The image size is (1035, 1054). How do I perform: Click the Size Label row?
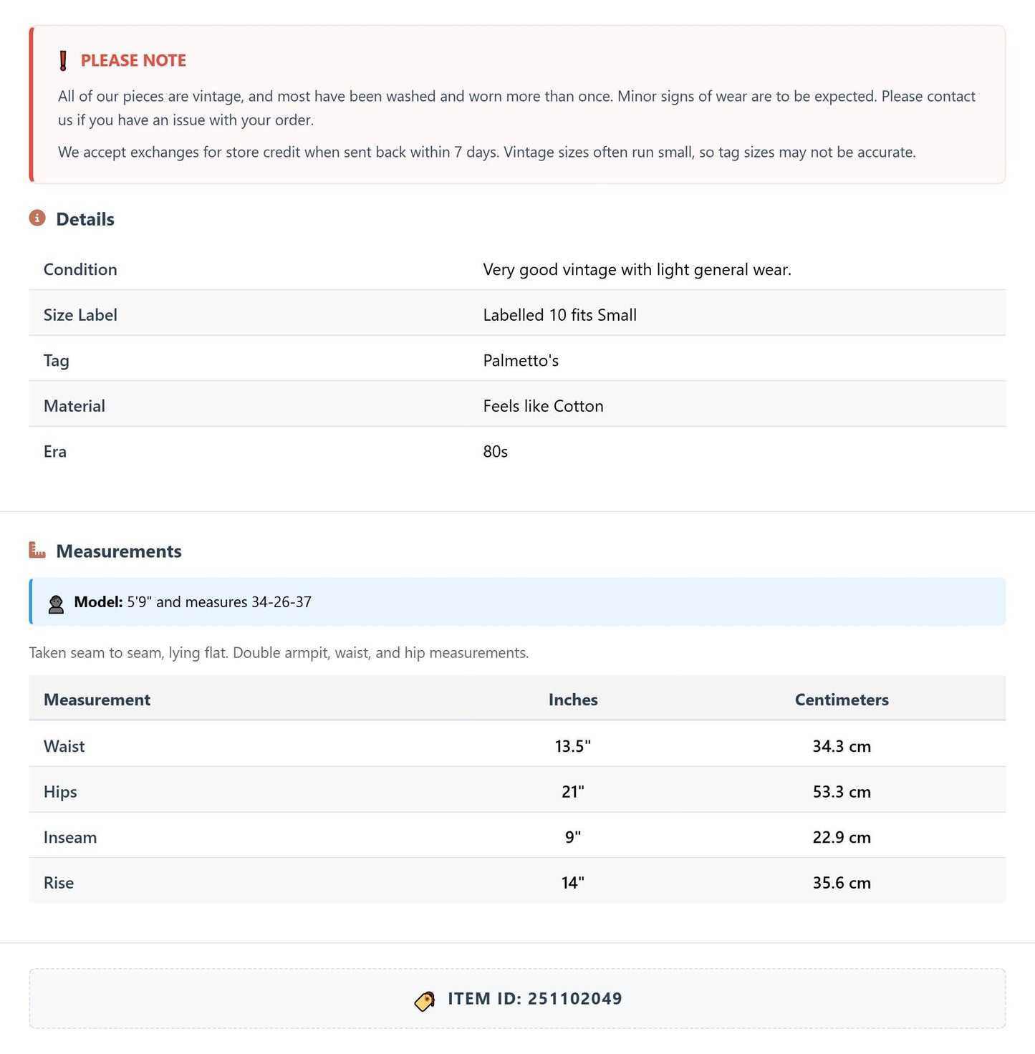pyautogui.click(x=517, y=315)
